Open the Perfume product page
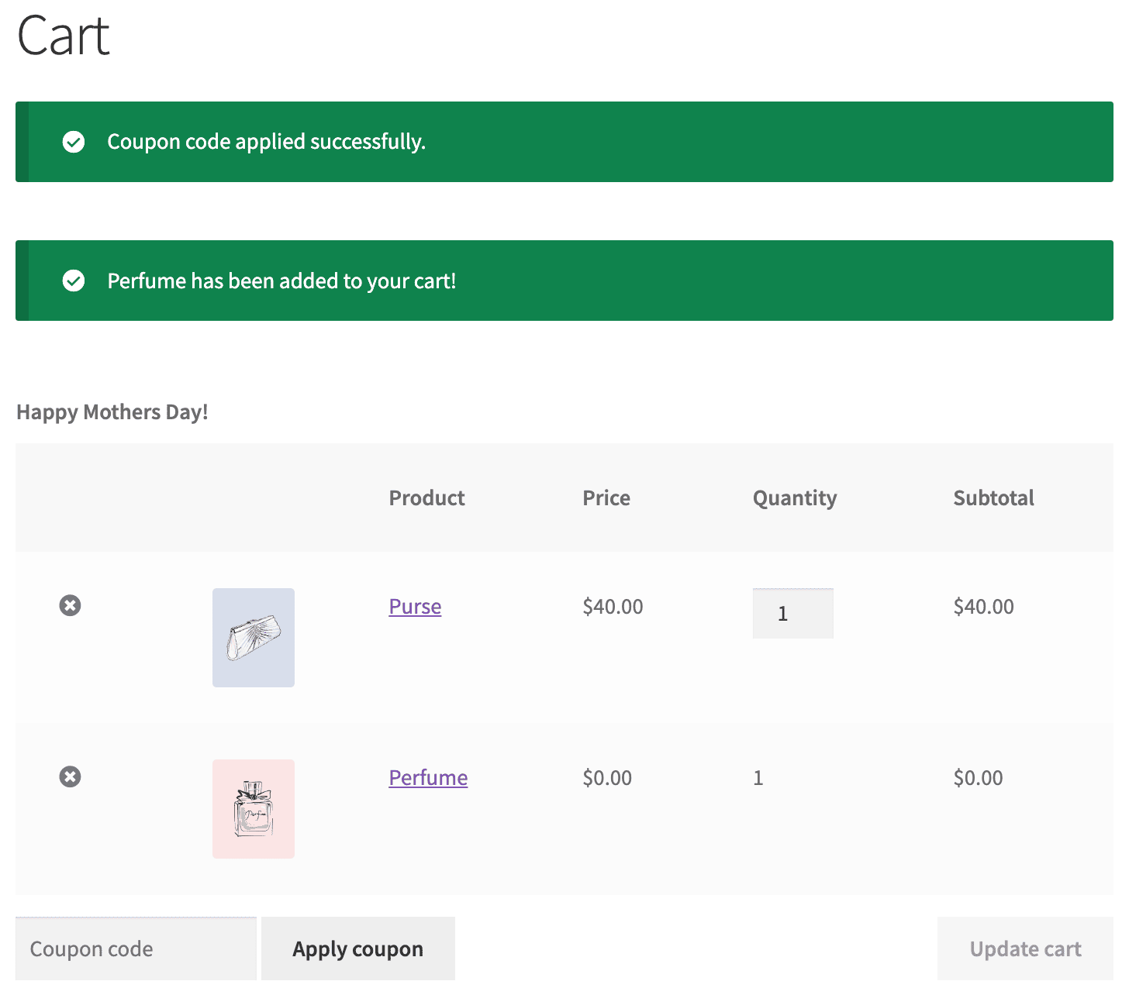 [427, 777]
